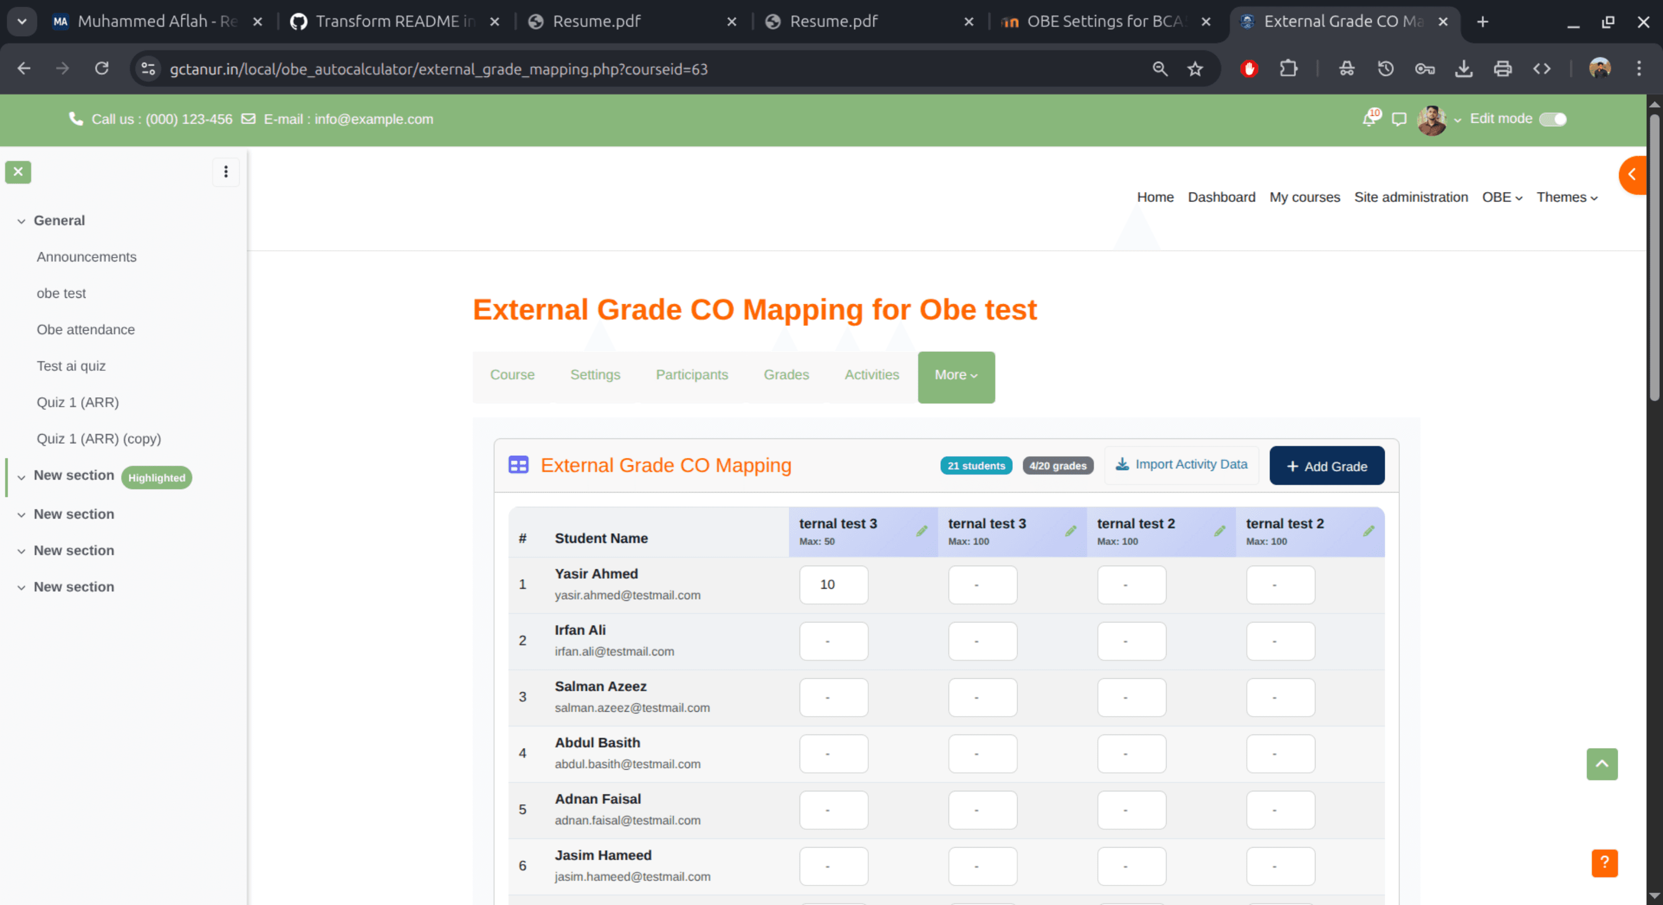Bookmark this page with the star icon

tap(1196, 68)
